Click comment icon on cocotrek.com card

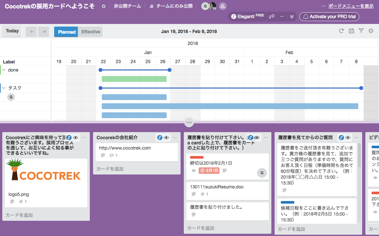click(x=112, y=155)
